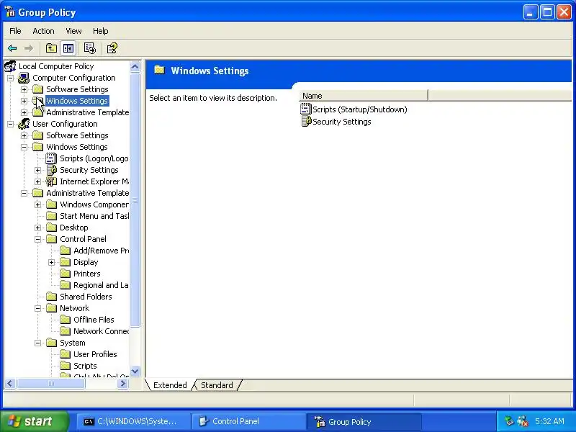Expand Software Settings under User Configuration
The height and width of the screenshot is (432, 576).
(24, 135)
